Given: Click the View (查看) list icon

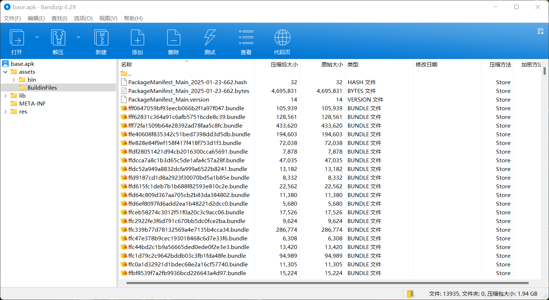Looking at the screenshot, I should coord(246,38).
